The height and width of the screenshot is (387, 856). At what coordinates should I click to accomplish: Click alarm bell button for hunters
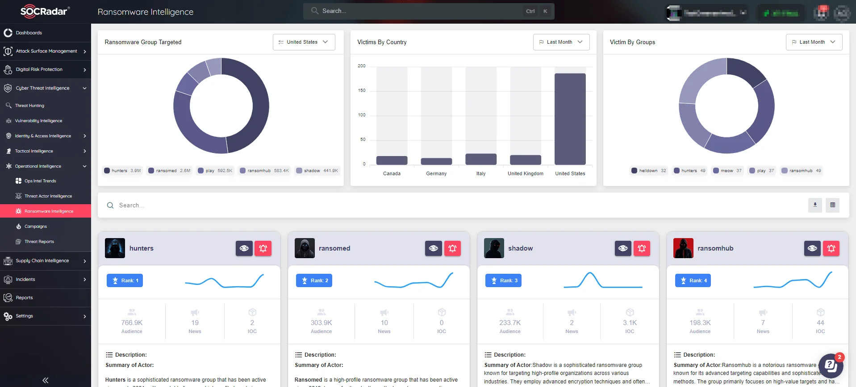coord(263,248)
